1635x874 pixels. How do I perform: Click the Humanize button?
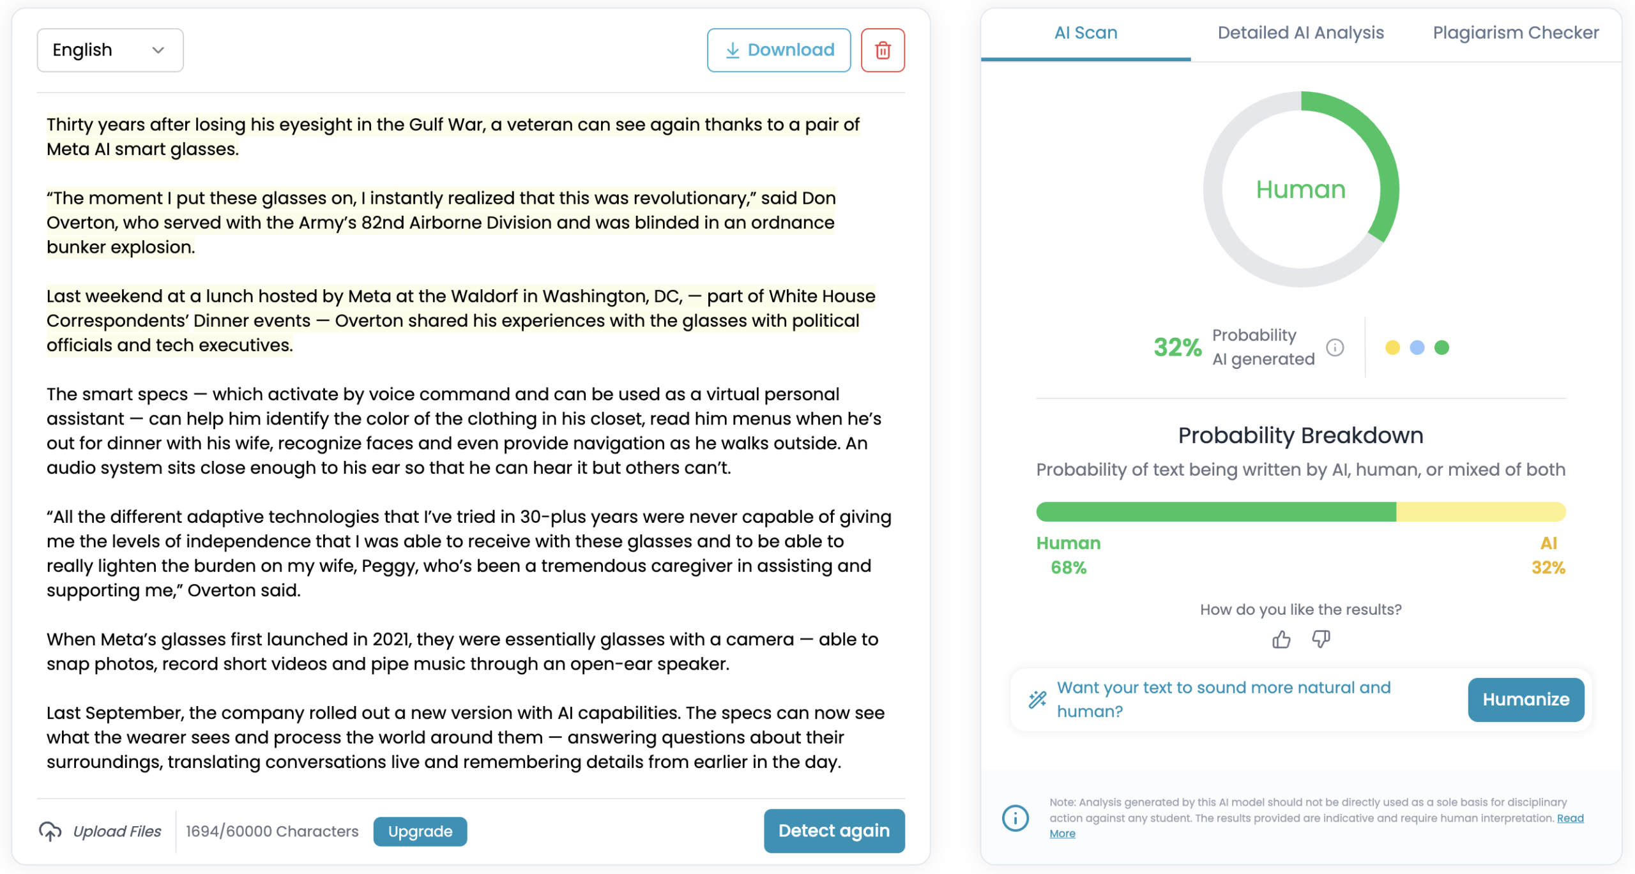pyautogui.click(x=1525, y=699)
